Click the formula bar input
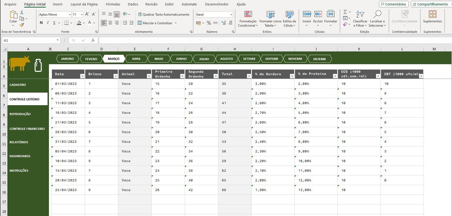This screenshot has height=216, width=452. (x=275, y=40)
